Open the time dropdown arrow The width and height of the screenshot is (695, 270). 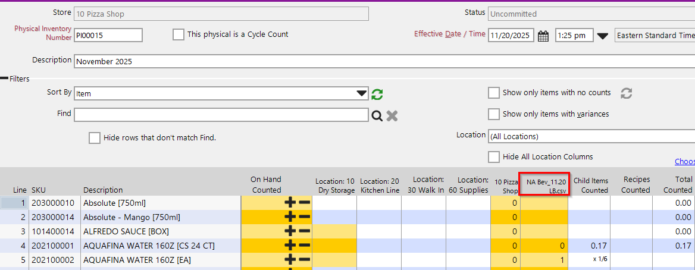tap(602, 36)
